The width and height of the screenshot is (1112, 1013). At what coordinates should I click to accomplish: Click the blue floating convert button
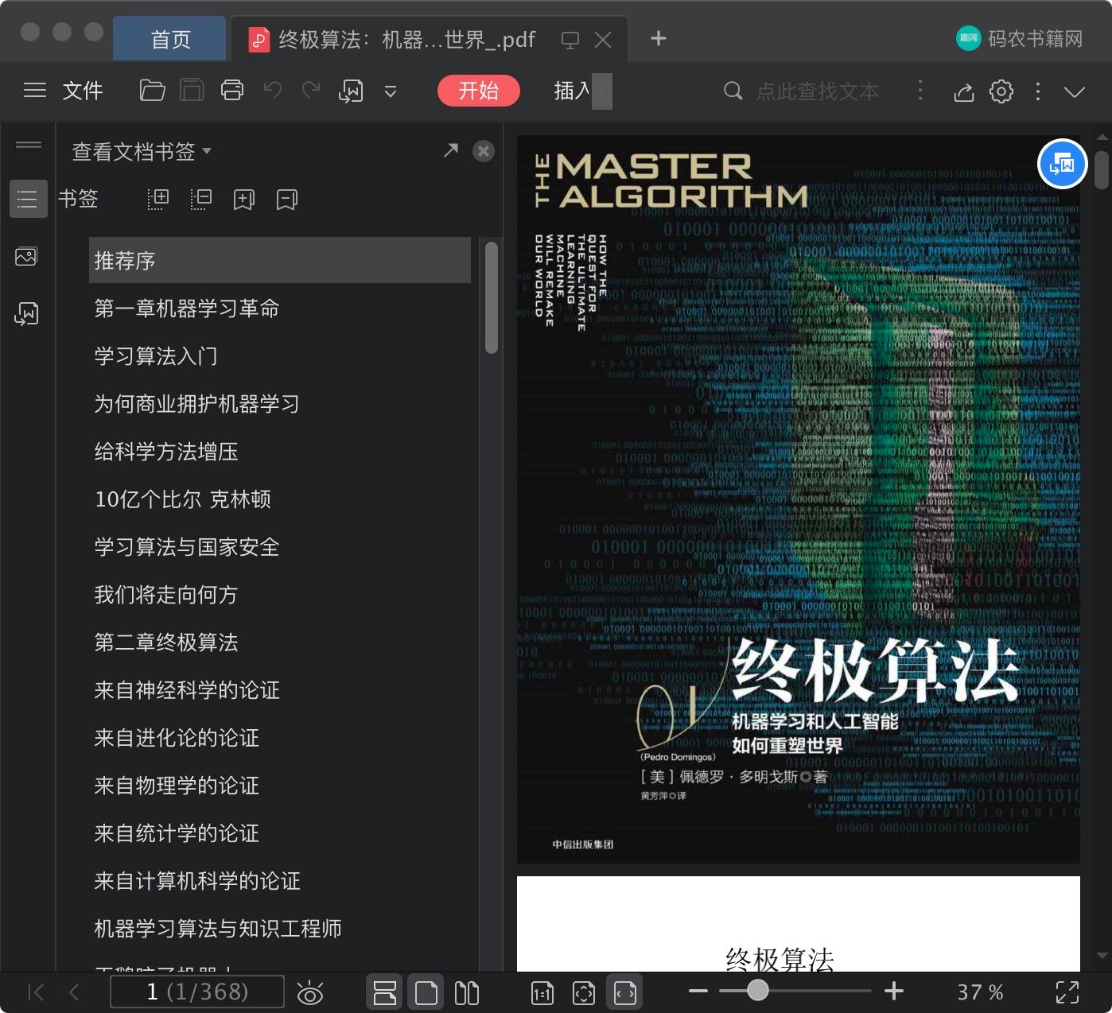coord(1063,164)
